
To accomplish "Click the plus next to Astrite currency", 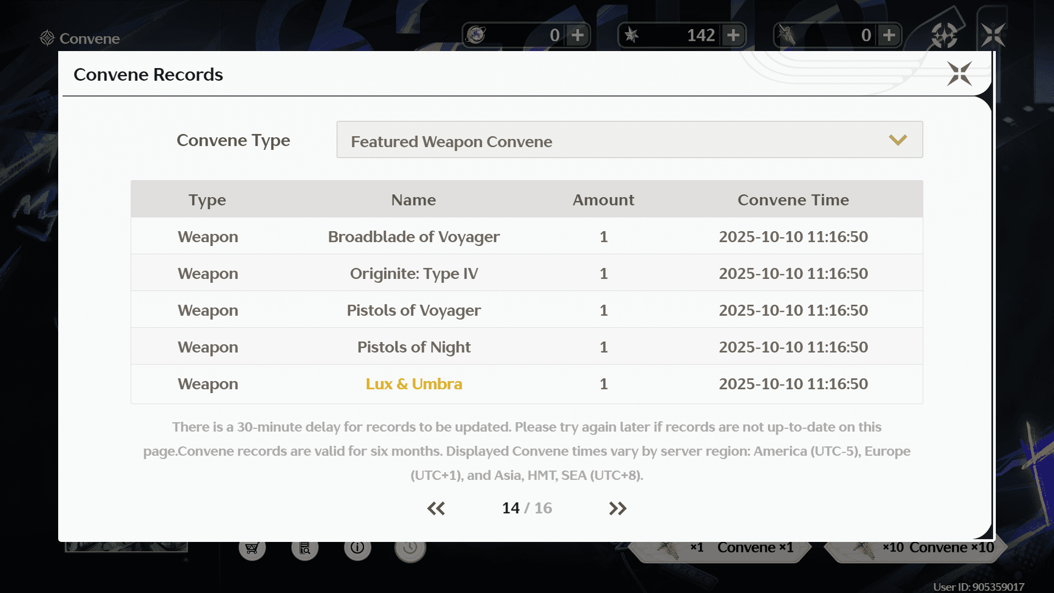I will [578, 35].
